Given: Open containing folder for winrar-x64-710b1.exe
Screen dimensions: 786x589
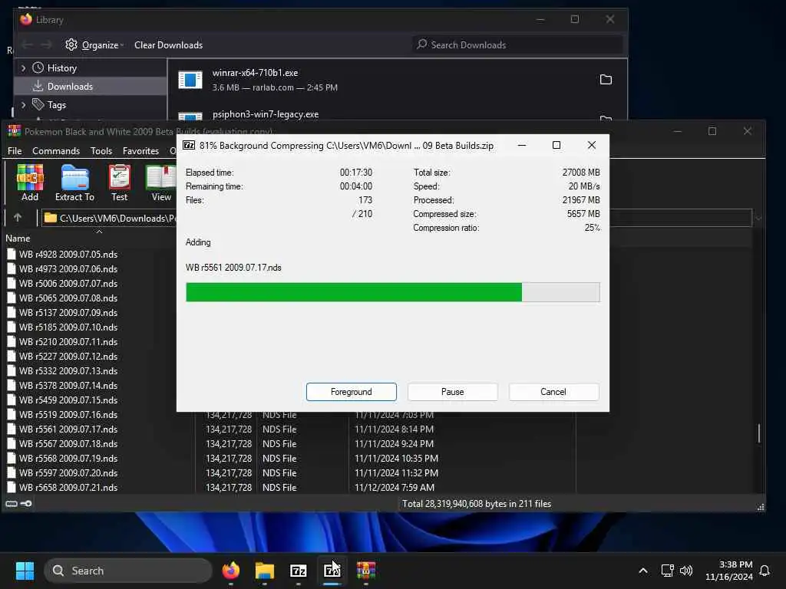Looking at the screenshot, I should coord(606,80).
